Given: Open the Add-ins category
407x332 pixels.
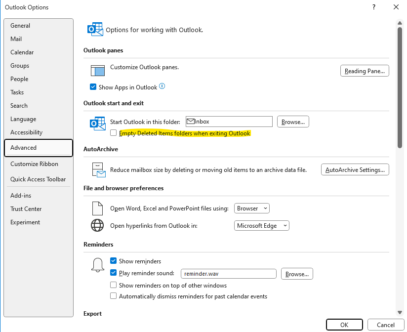Looking at the screenshot, I should (39, 196).
